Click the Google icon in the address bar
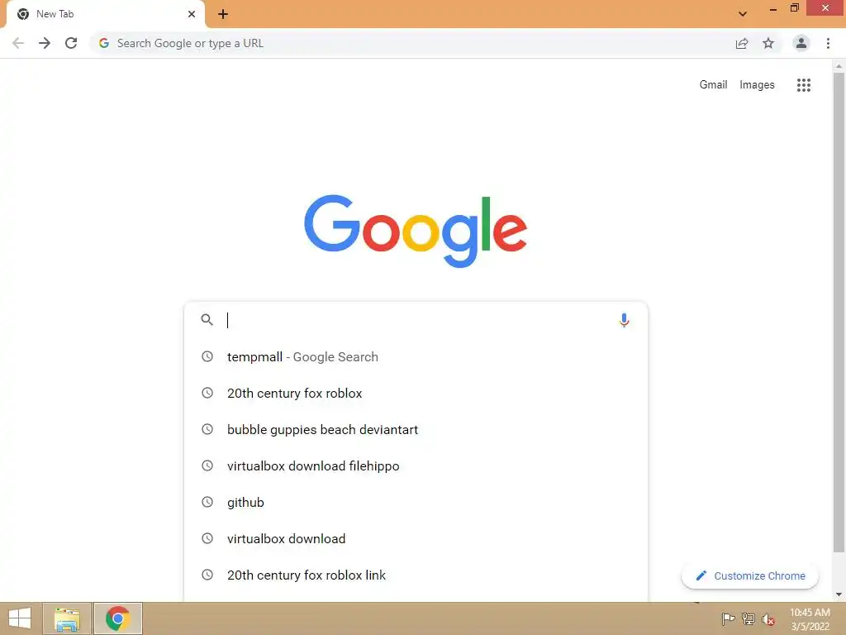The width and height of the screenshot is (846, 635). (104, 43)
